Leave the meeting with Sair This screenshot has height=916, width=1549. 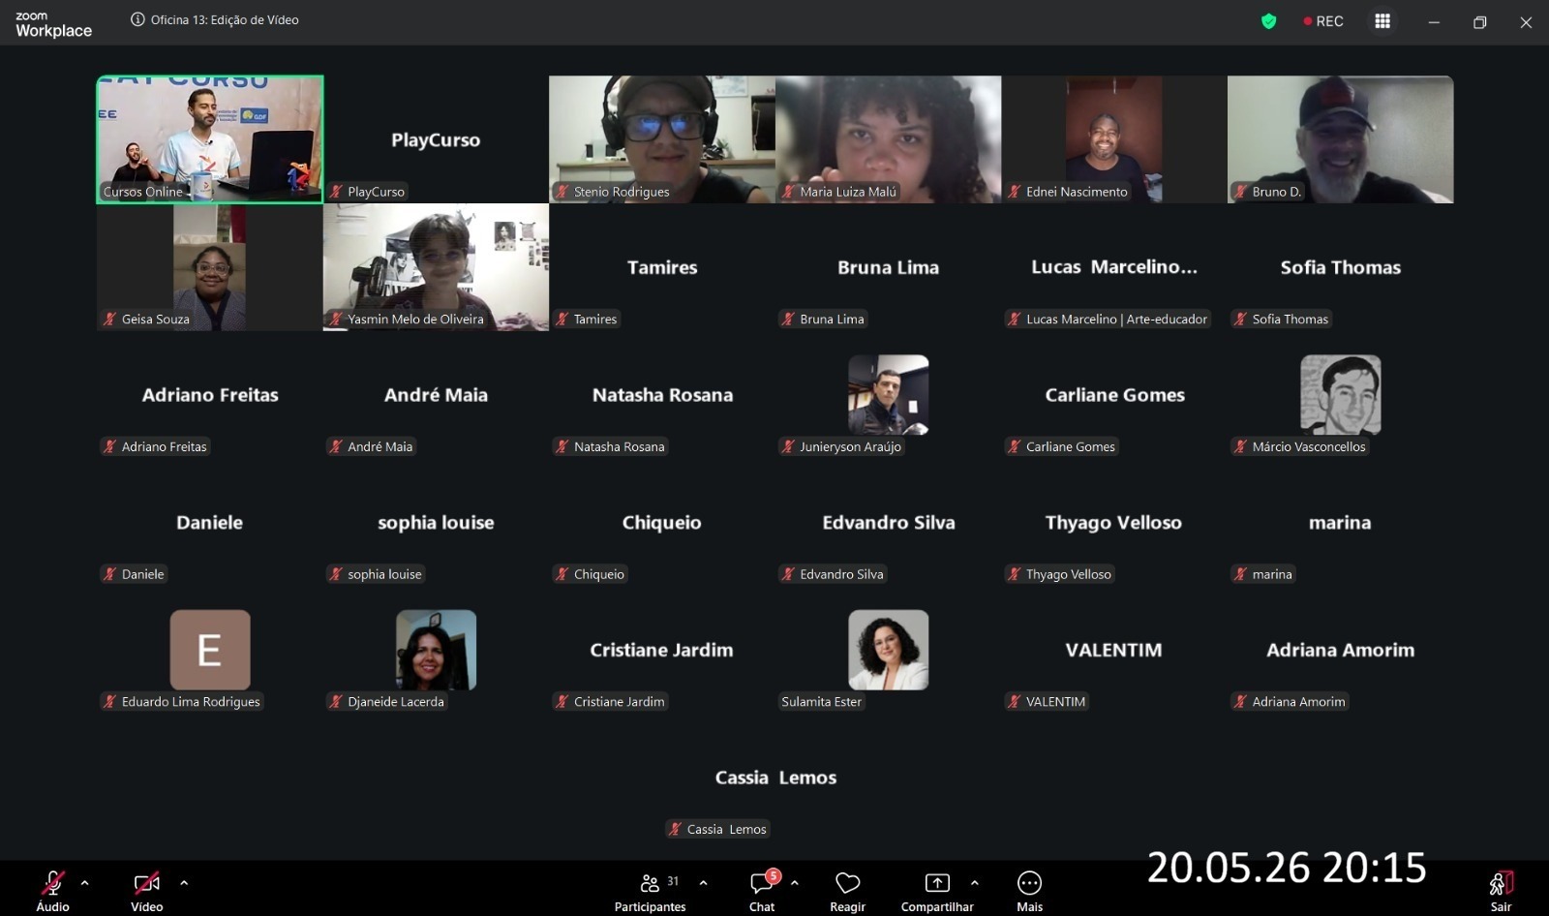[1501, 891]
